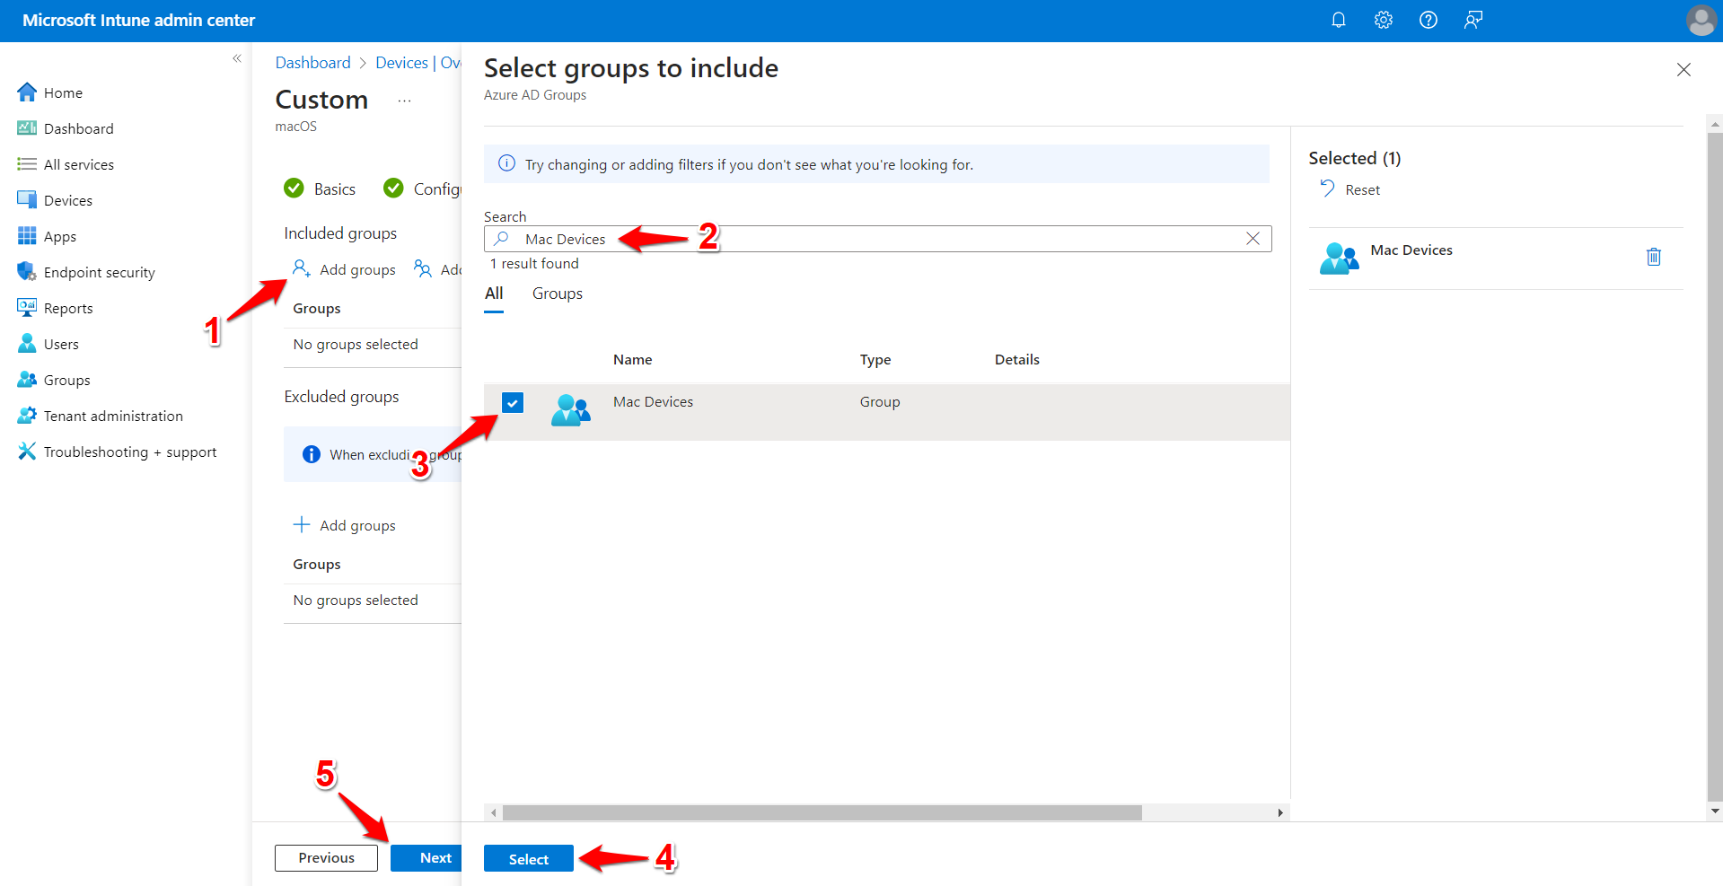
Task: Select the Mac Devices checkbox in results
Action: [x=512, y=402]
